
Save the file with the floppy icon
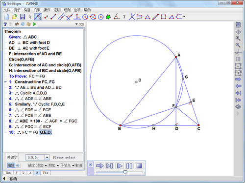(23, 17)
